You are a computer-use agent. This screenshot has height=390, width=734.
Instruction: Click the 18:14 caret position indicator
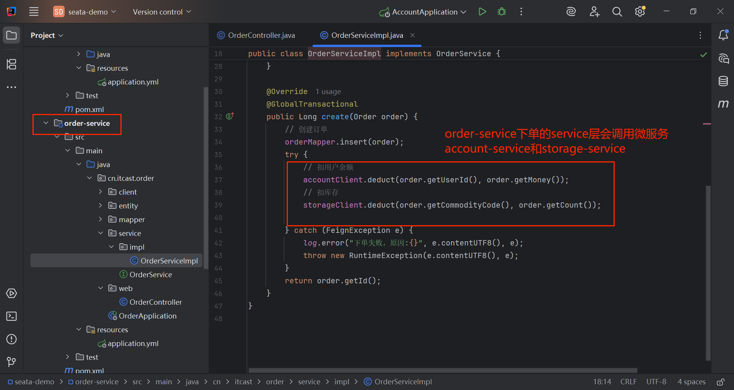[x=602, y=382]
